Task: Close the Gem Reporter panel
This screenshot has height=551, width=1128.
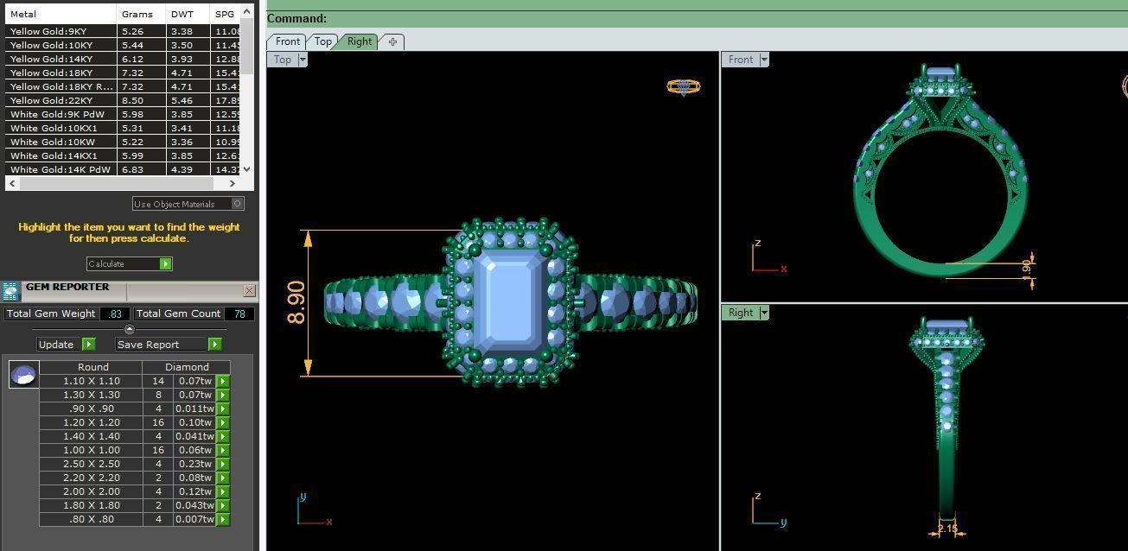Action: click(249, 291)
